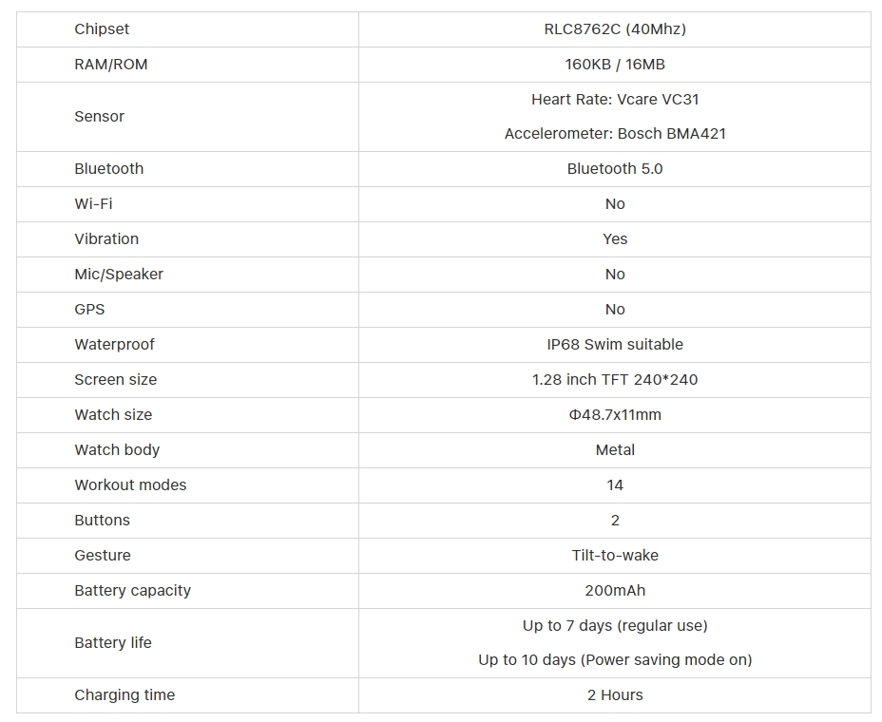The image size is (882, 722).
Task: Click the Vibration row label
Action: tap(106, 239)
